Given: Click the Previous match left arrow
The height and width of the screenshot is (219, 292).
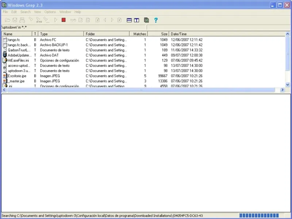Looking at the screenshot, I should [x=105, y=20].
